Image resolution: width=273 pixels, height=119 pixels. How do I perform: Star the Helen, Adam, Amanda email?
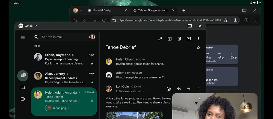coord(92,101)
